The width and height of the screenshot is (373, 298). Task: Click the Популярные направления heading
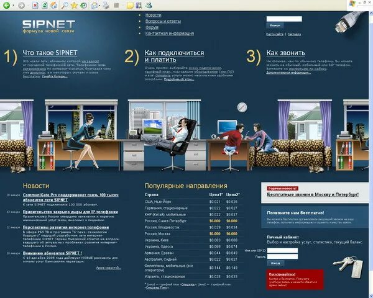point(186,186)
